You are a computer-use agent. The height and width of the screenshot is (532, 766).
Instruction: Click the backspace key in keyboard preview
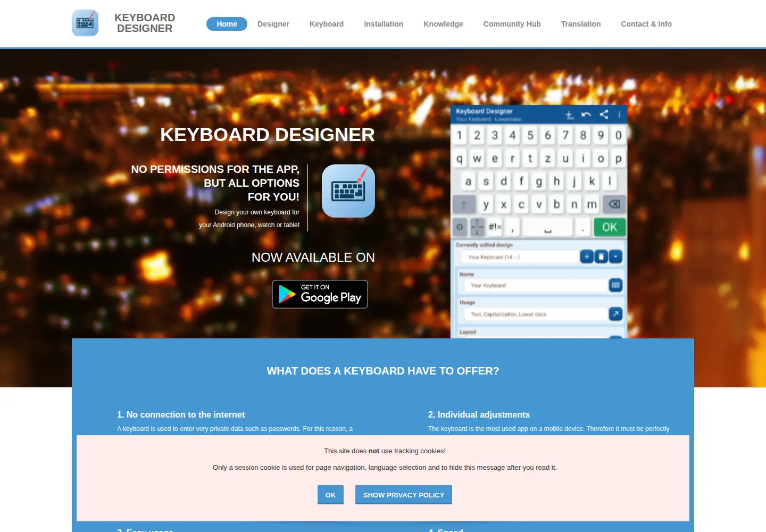click(x=614, y=204)
